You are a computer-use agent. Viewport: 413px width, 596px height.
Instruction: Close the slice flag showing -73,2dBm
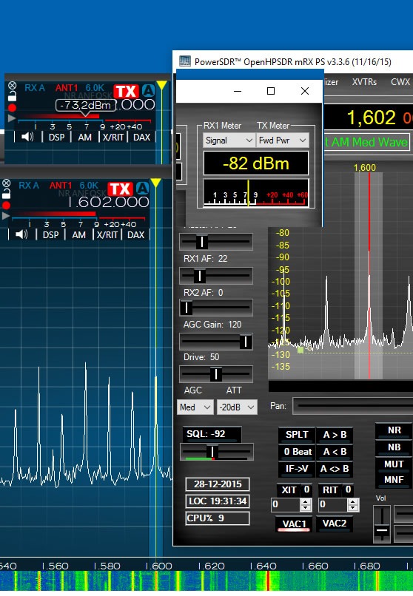coord(12,86)
